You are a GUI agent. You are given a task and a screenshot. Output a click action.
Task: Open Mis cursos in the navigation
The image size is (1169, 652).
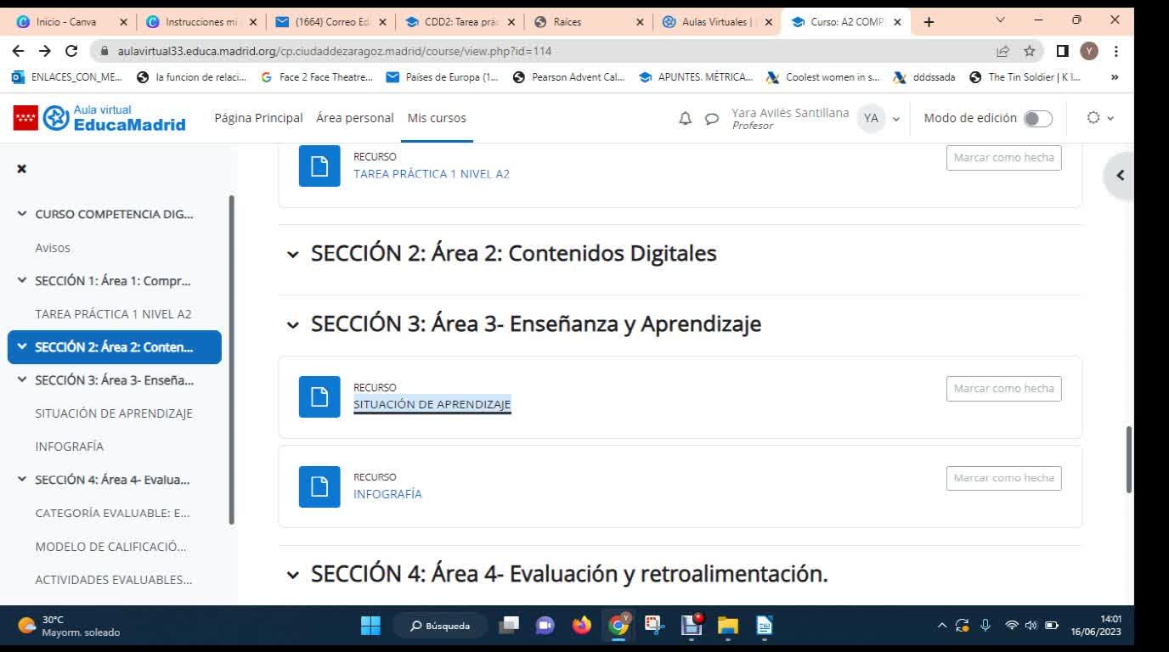pyautogui.click(x=437, y=118)
